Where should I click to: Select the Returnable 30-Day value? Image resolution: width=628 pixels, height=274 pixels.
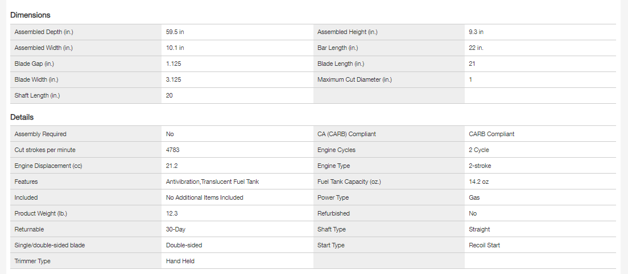pos(176,229)
